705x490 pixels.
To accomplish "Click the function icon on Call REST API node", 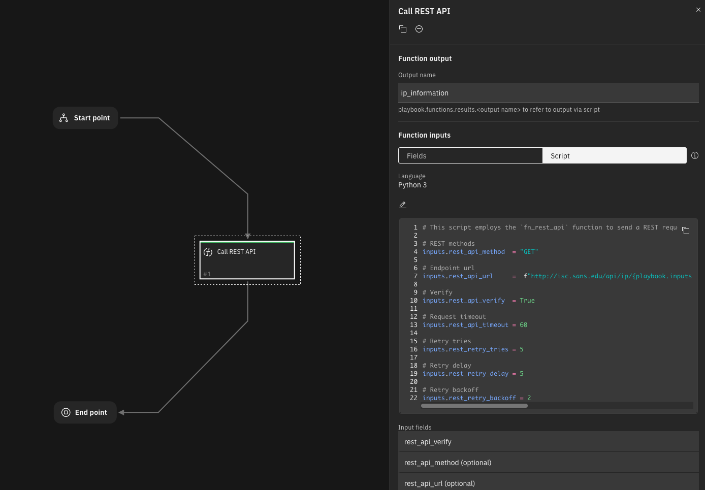I will click(x=208, y=252).
